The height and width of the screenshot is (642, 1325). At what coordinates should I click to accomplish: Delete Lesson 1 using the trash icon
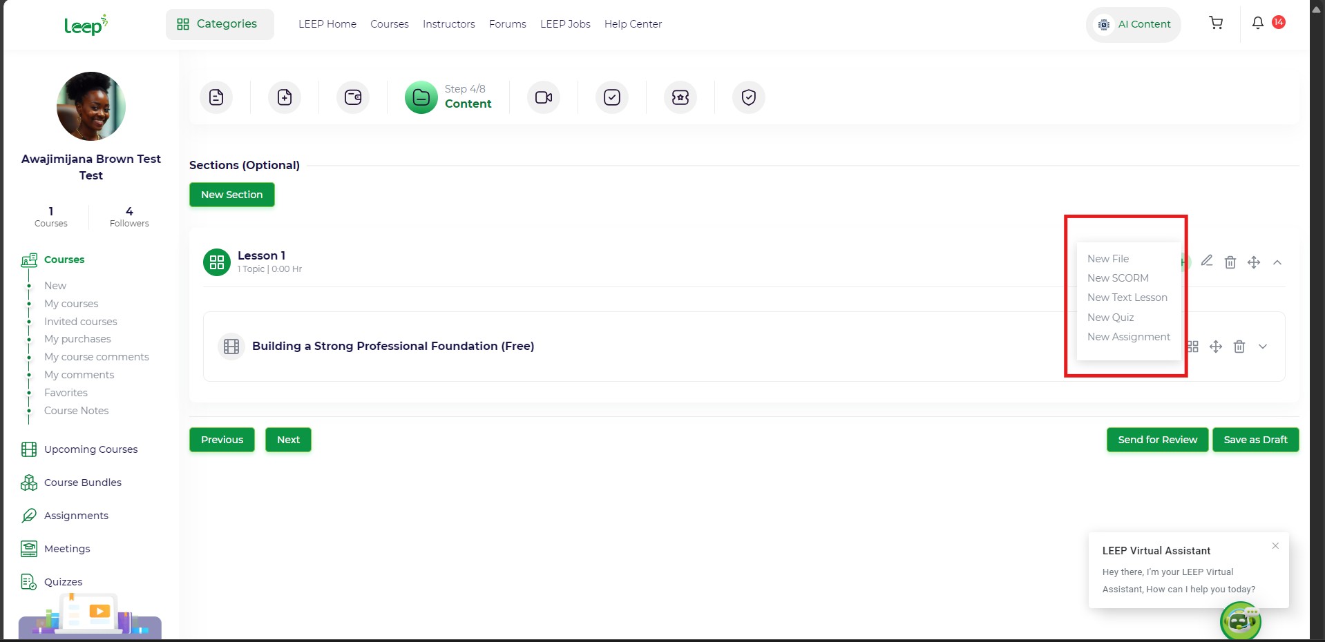coord(1230,262)
